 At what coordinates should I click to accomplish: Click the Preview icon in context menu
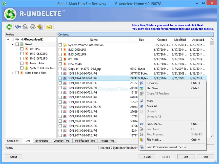142,83
